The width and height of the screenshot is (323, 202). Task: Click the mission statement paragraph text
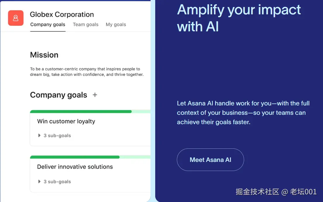tap(87, 72)
